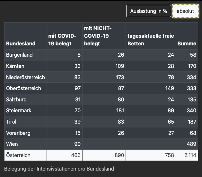Select Österreich's total sum 2.114

pyautogui.click(x=190, y=155)
